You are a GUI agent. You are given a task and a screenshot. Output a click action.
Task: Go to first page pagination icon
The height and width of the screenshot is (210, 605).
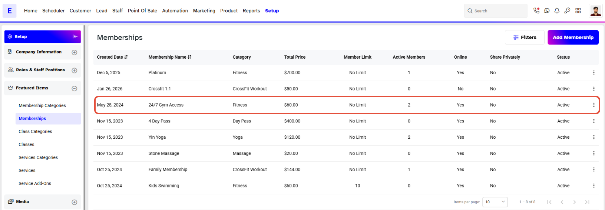click(549, 202)
